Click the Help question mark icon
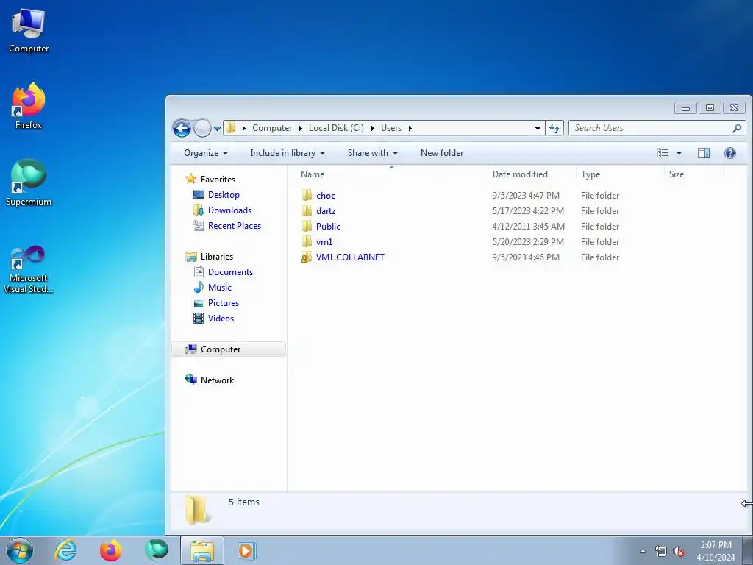Viewport: 753px width, 565px height. [730, 153]
